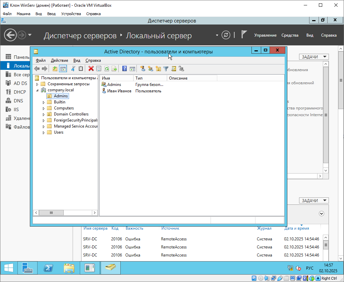Switch input language РУС in tray
Viewport: 344px width, 282px height.
coord(309,268)
